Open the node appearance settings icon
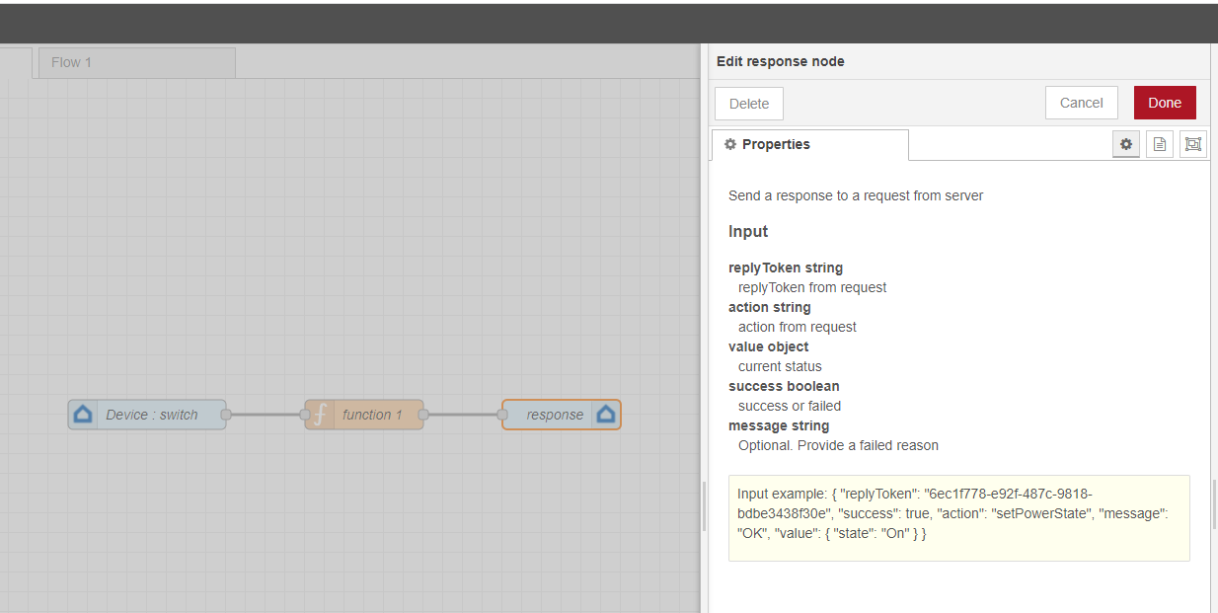The width and height of the screenshot is (1218, 613). 1193,144
